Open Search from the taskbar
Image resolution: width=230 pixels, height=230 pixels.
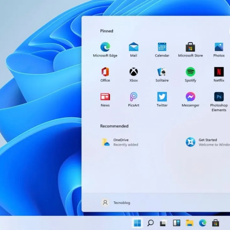pyautogui.click(x=150, y=223)
